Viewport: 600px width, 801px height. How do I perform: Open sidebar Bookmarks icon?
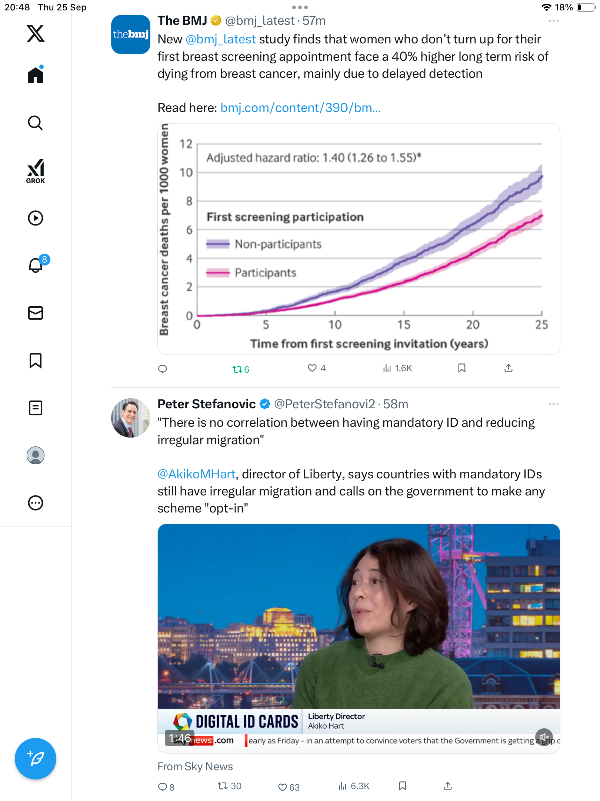(36, 360)
